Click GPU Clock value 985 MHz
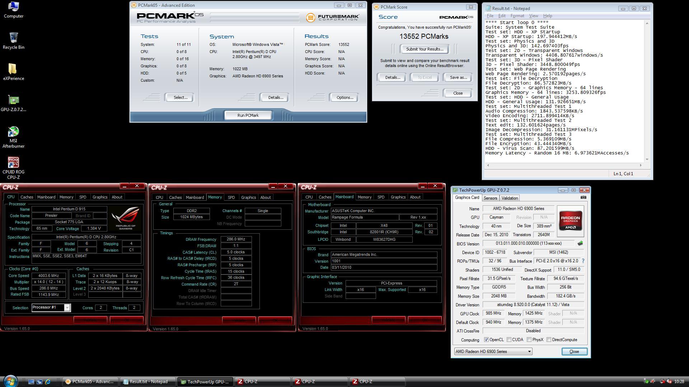This screenshot has width=689, height=387. (x=493, y=313)
